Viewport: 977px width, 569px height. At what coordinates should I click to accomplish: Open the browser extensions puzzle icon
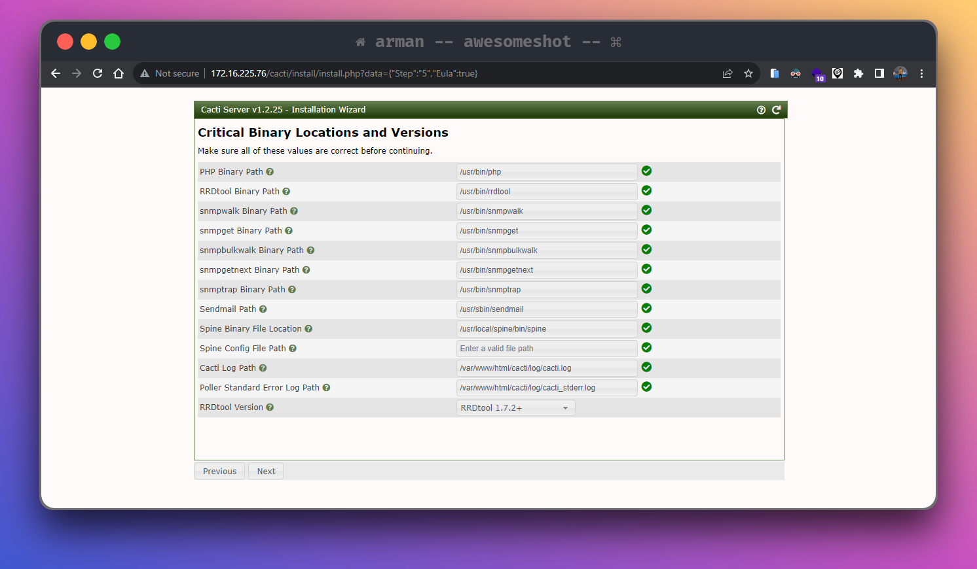click(x=858, y=73)
